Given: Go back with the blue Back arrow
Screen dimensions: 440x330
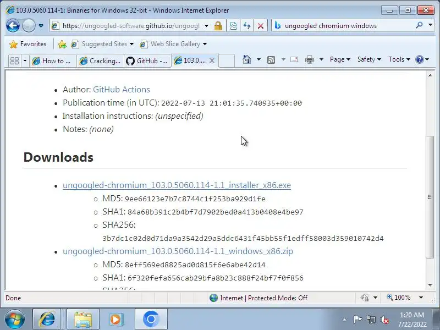Looking at the screenshot, I should 13,26.
